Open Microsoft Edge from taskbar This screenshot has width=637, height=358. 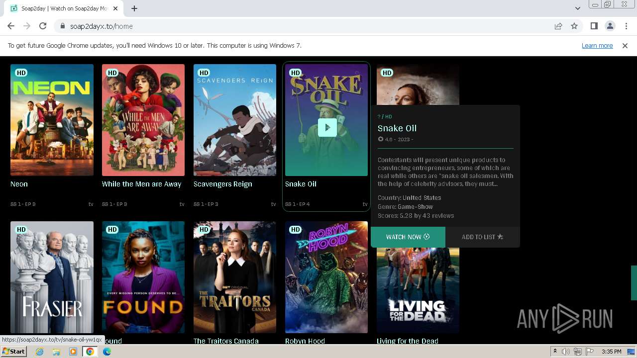pos(107,352)
